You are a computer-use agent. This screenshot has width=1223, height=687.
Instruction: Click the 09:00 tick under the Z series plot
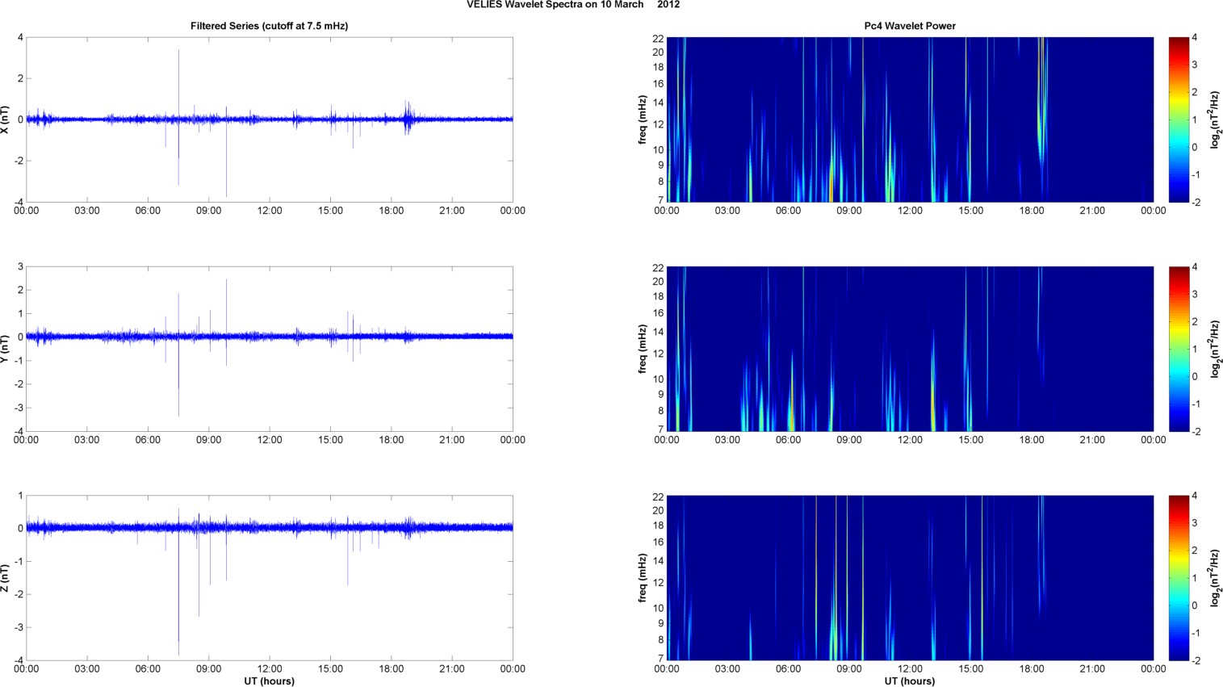pos(209,669)
